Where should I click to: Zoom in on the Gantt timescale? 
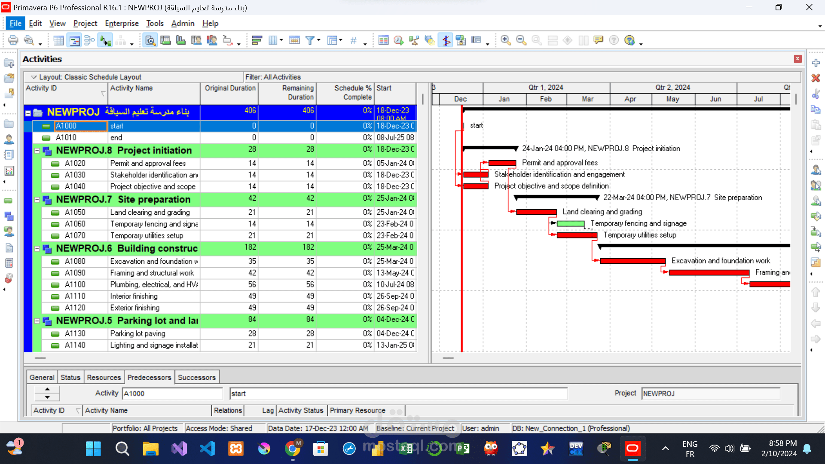(x=506, y=40)
